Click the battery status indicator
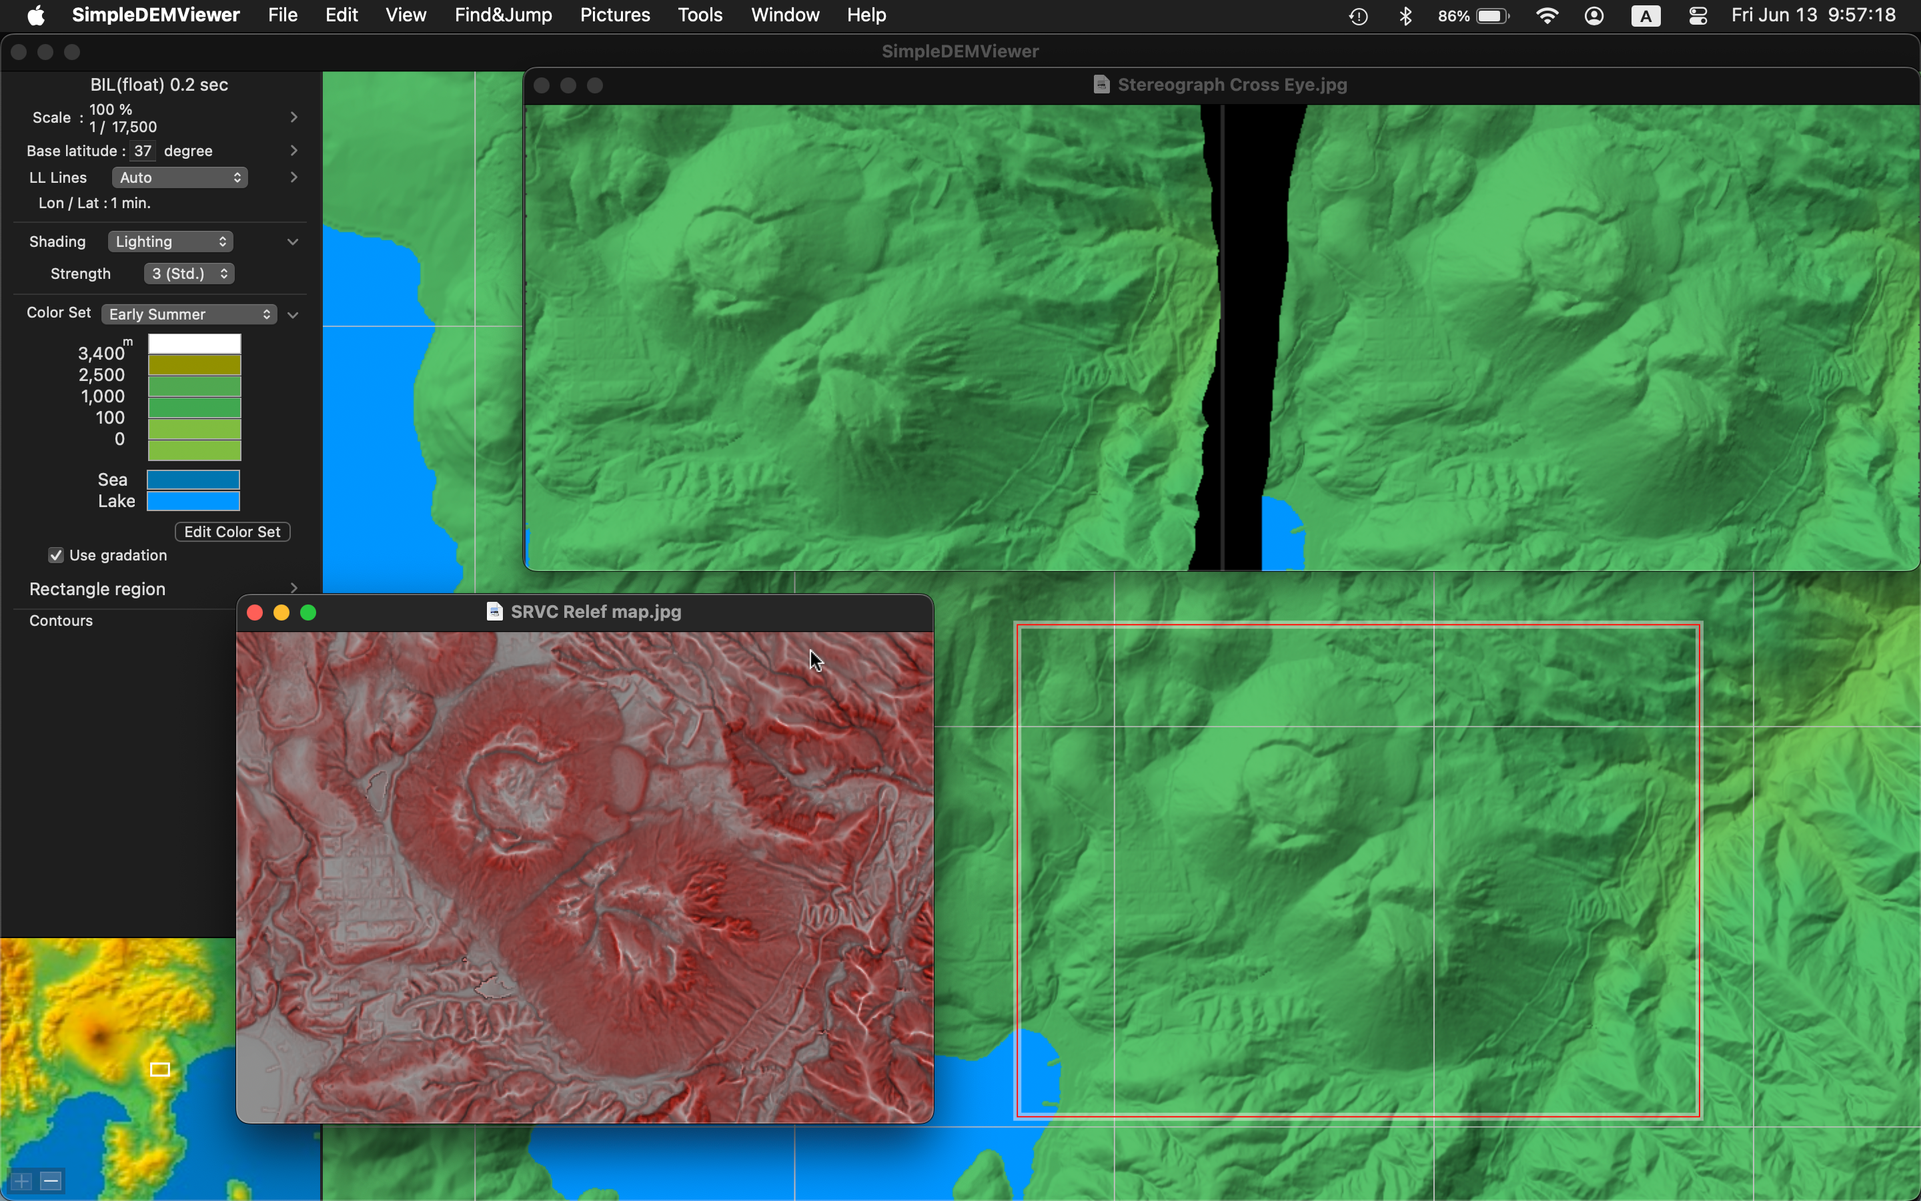Image resolution: width=1921 pixels, height=1201 pixels. pos(1473,16)
